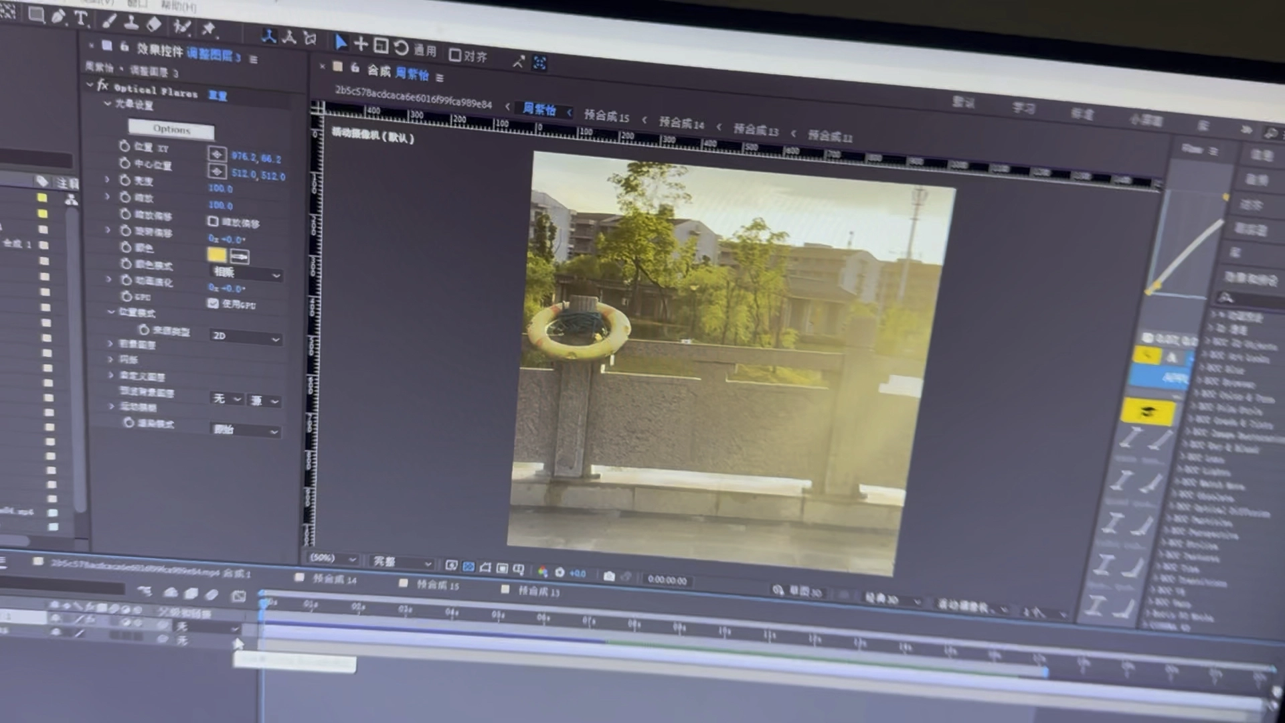Click the view axis mode icon
This screenshot has width=1285, height=723.
point(310,39)
